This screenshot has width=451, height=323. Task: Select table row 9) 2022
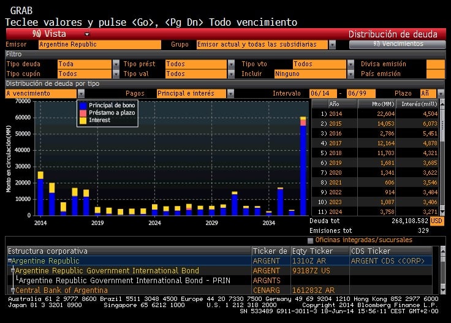click(x=375, y=192)
